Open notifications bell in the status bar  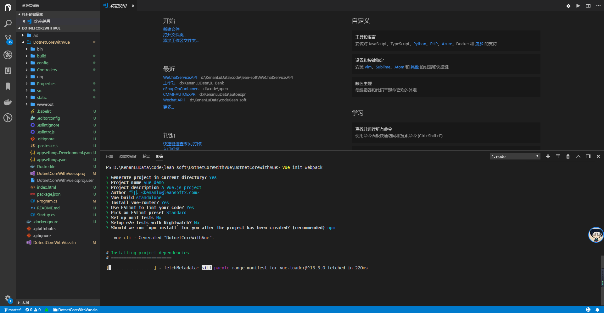click(597, 310)
